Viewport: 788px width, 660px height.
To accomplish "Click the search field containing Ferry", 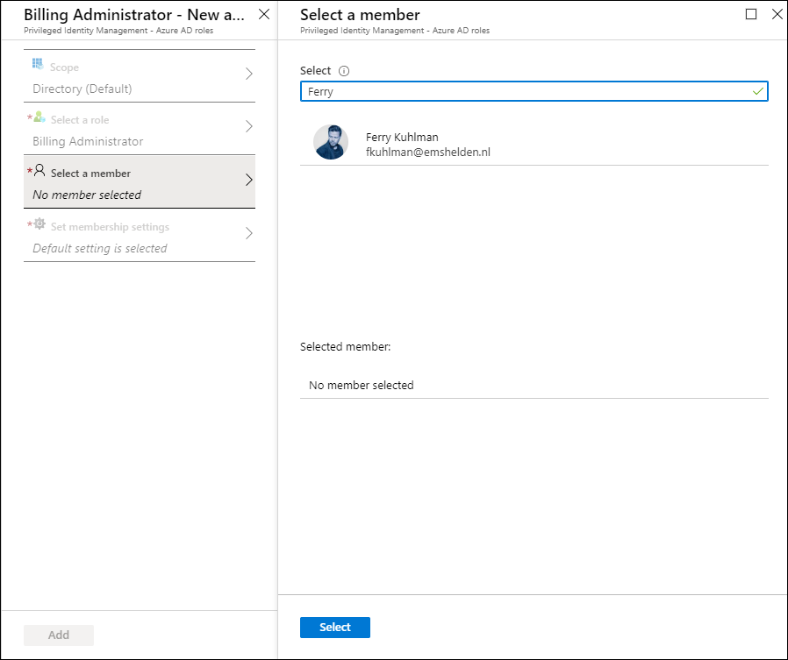I will [534, 91].
